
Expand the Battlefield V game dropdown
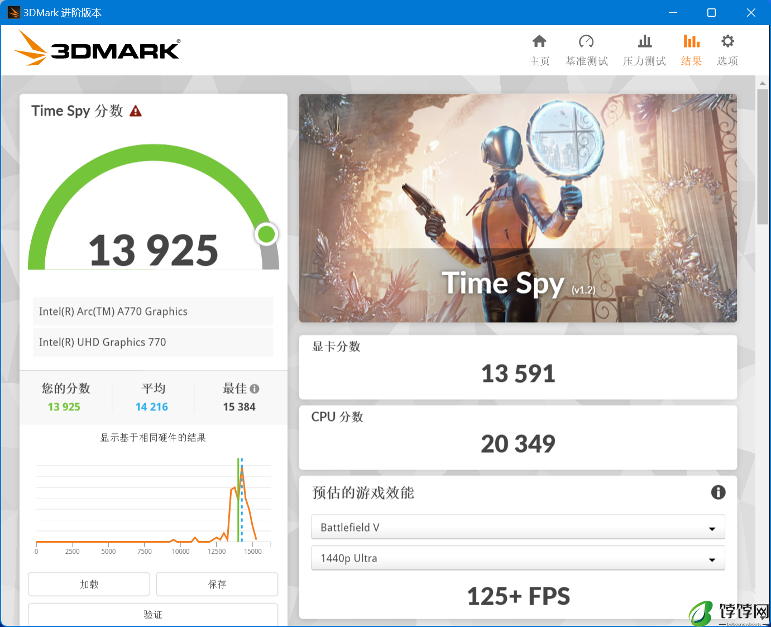tap(518, 527)
